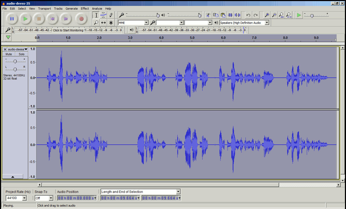Screen dimensions: 346x209
Task: Open the Generate menu
Action: tap(72, 9)
